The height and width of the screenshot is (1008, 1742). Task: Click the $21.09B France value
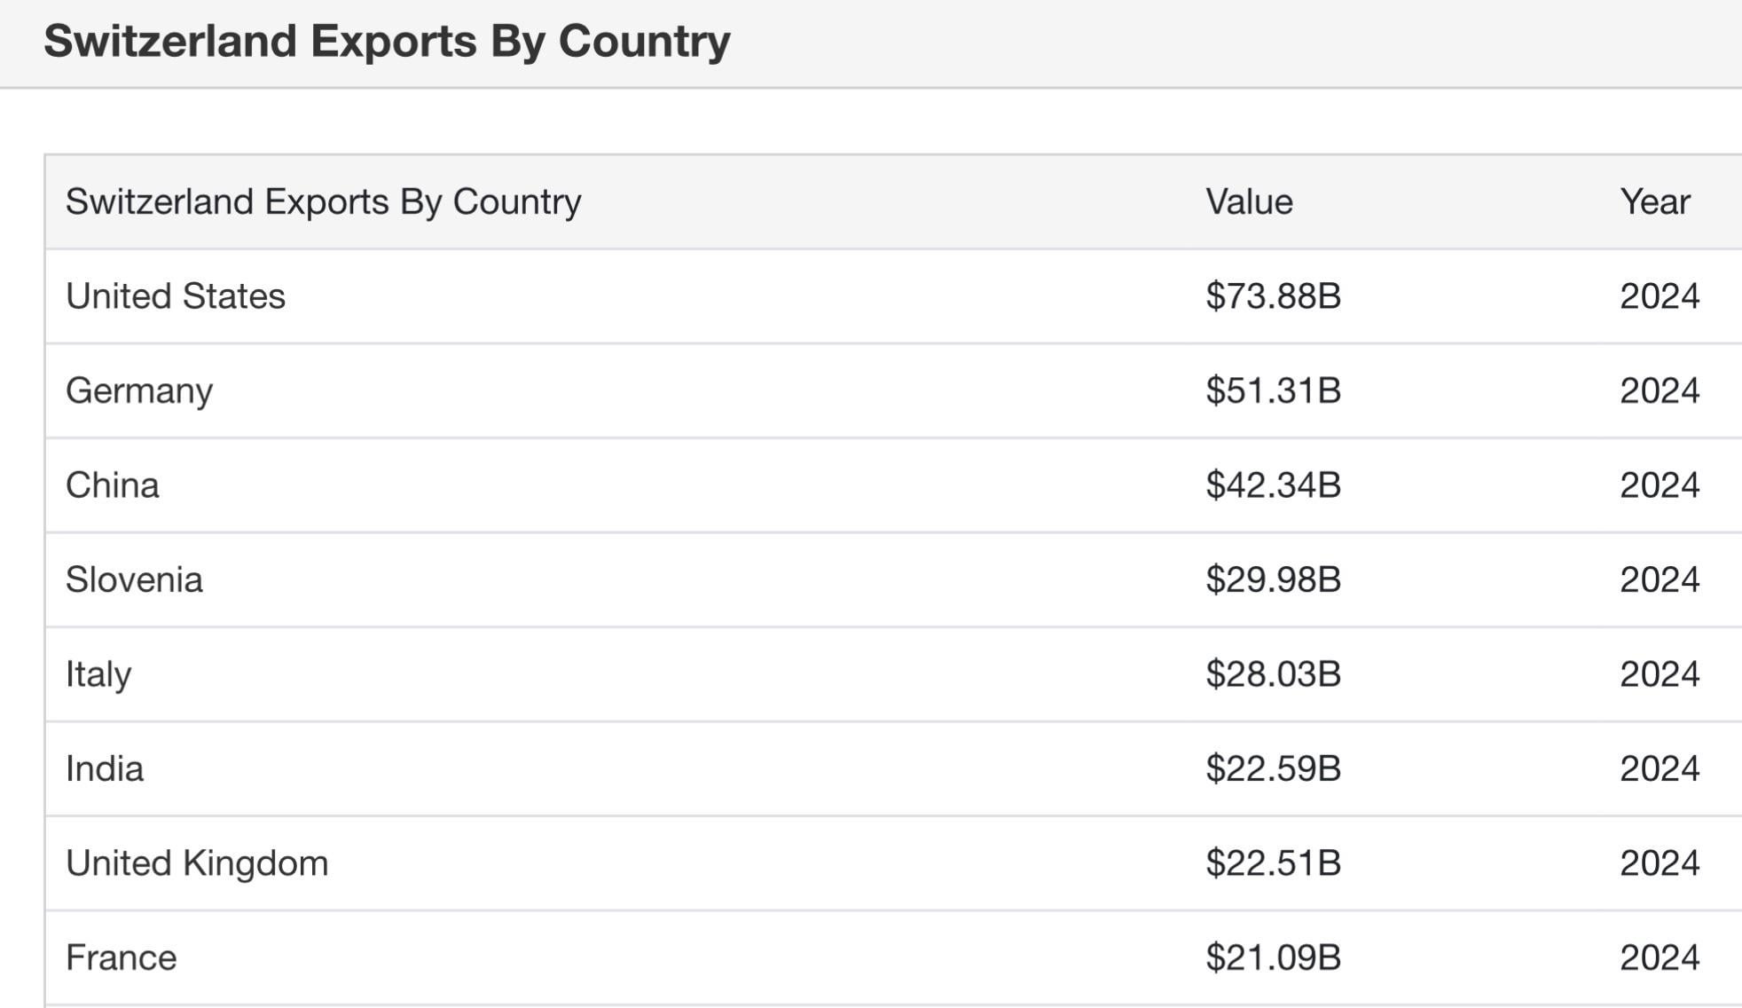(x=1273, y=958)
